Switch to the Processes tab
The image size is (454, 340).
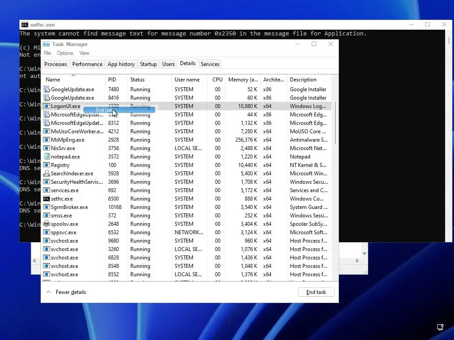tap(55, 64)
